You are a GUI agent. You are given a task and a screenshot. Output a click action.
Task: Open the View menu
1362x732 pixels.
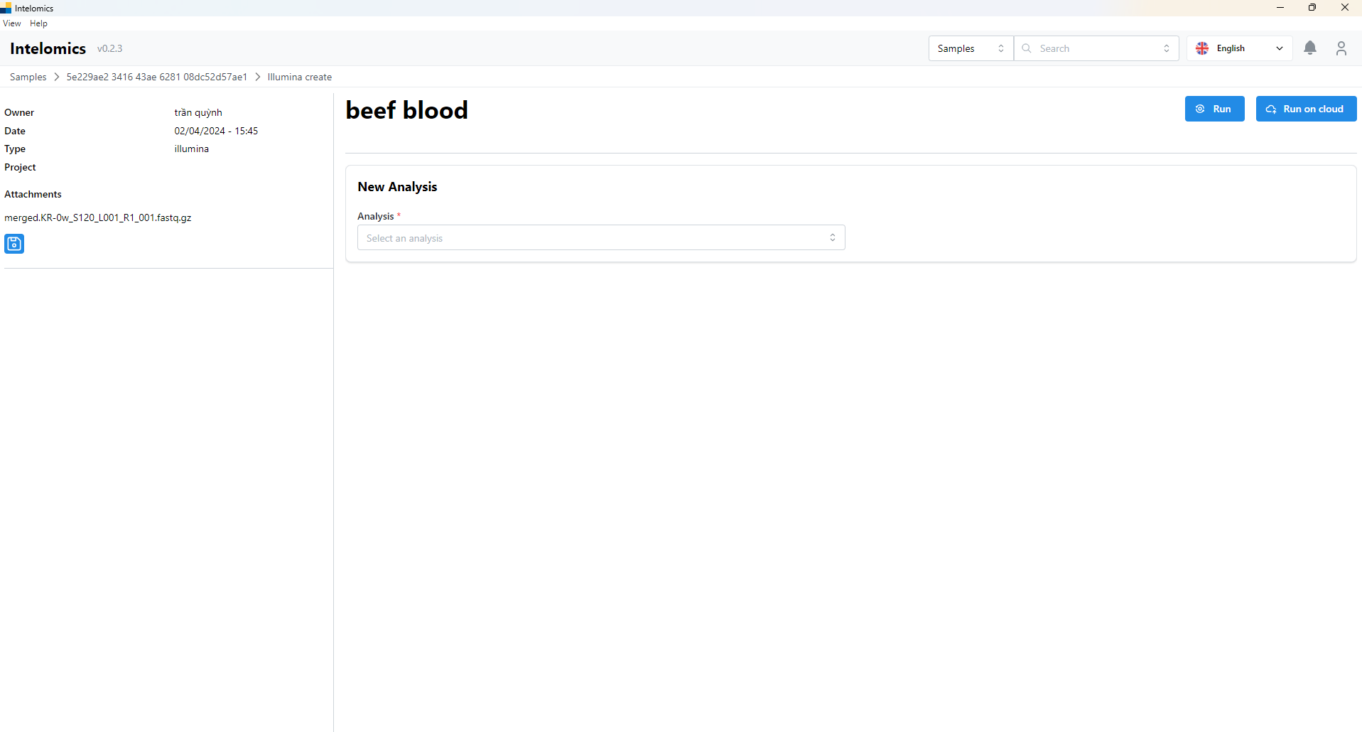(x=12, y=23)
